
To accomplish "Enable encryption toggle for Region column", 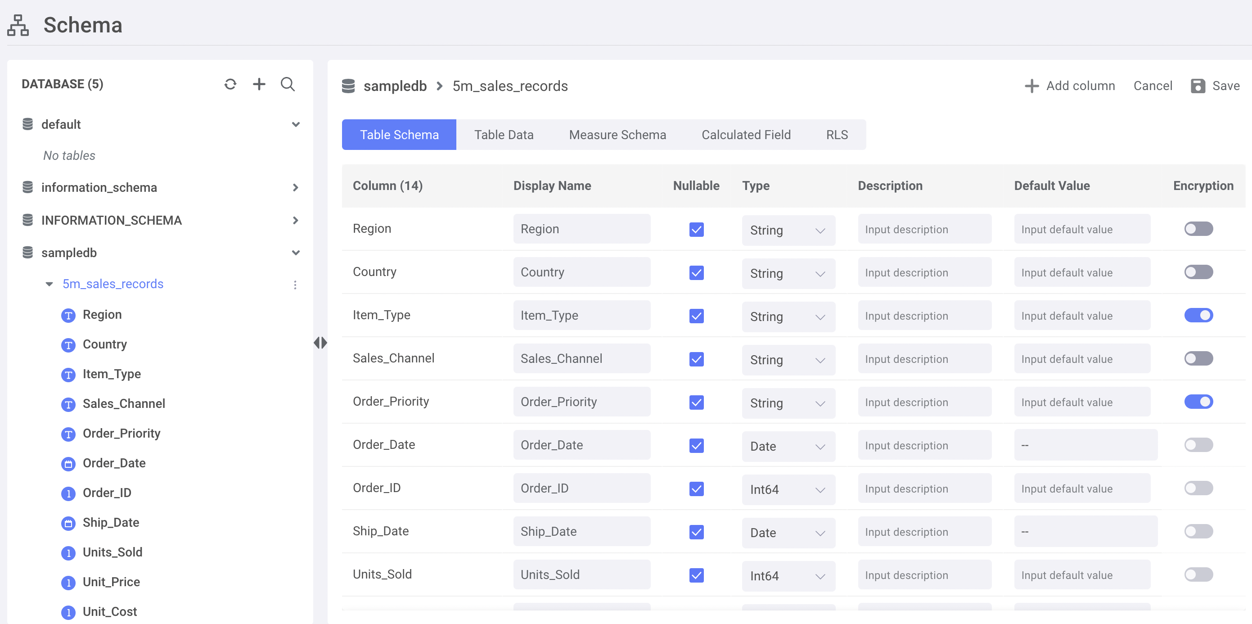I will [1198, 229].
